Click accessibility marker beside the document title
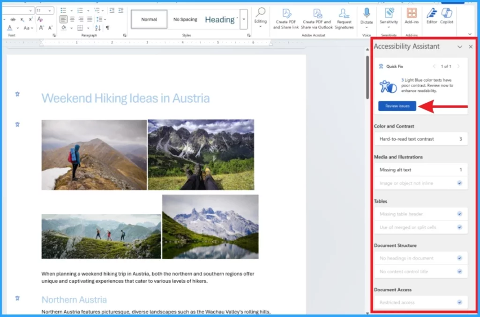Viewport: 480px width, 317px height. pyautogui.click(x=17, y=94)
